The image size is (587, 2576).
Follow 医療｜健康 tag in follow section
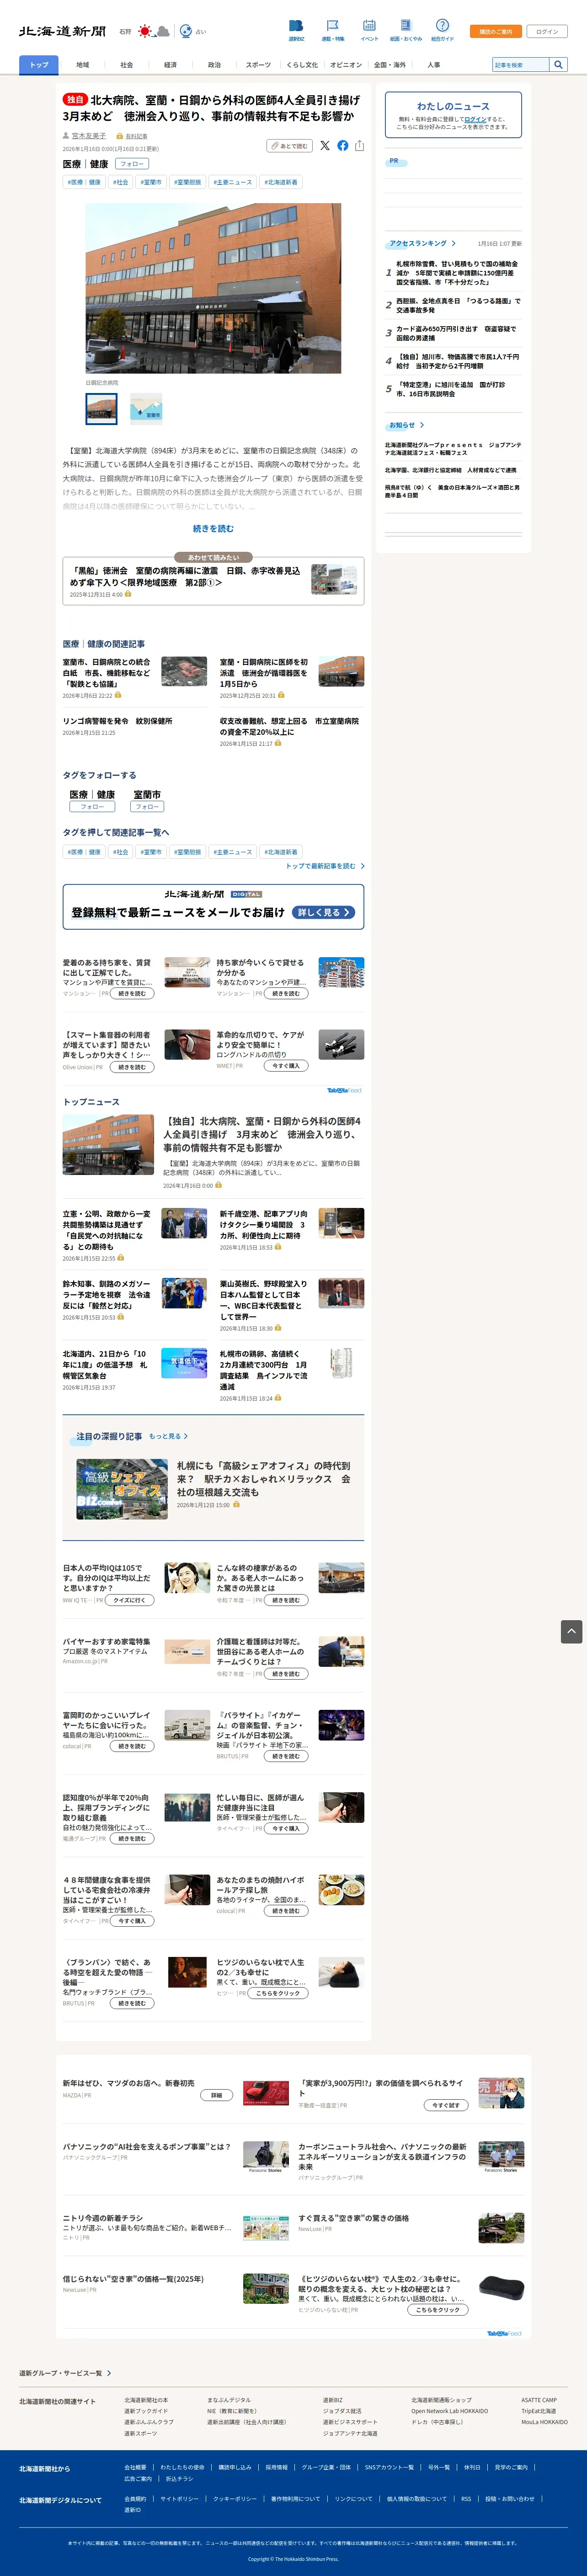click(x=92, y=806)
